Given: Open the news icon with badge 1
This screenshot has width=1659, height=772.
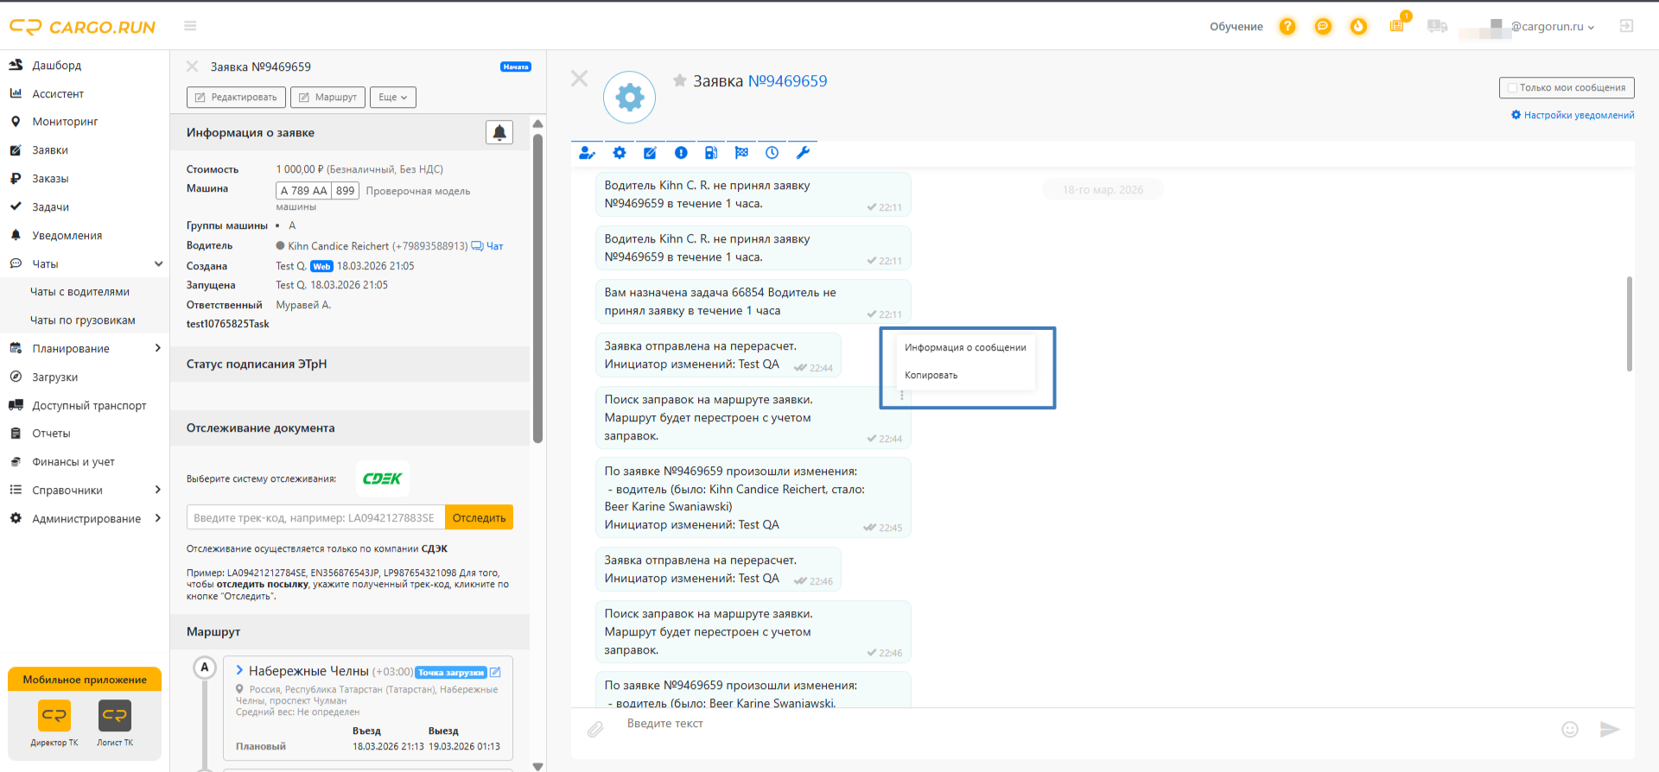Looking at the screenshot, I should pyautogui.click(x=1397, y=25).
